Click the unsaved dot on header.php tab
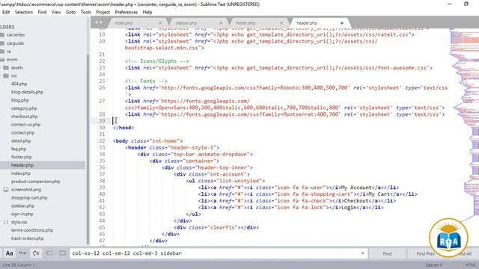479x269 pixels. pyautogui.click(x=342, y=23)
